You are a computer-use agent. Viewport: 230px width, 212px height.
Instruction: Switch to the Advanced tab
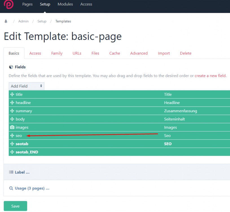tap(139, 53)
